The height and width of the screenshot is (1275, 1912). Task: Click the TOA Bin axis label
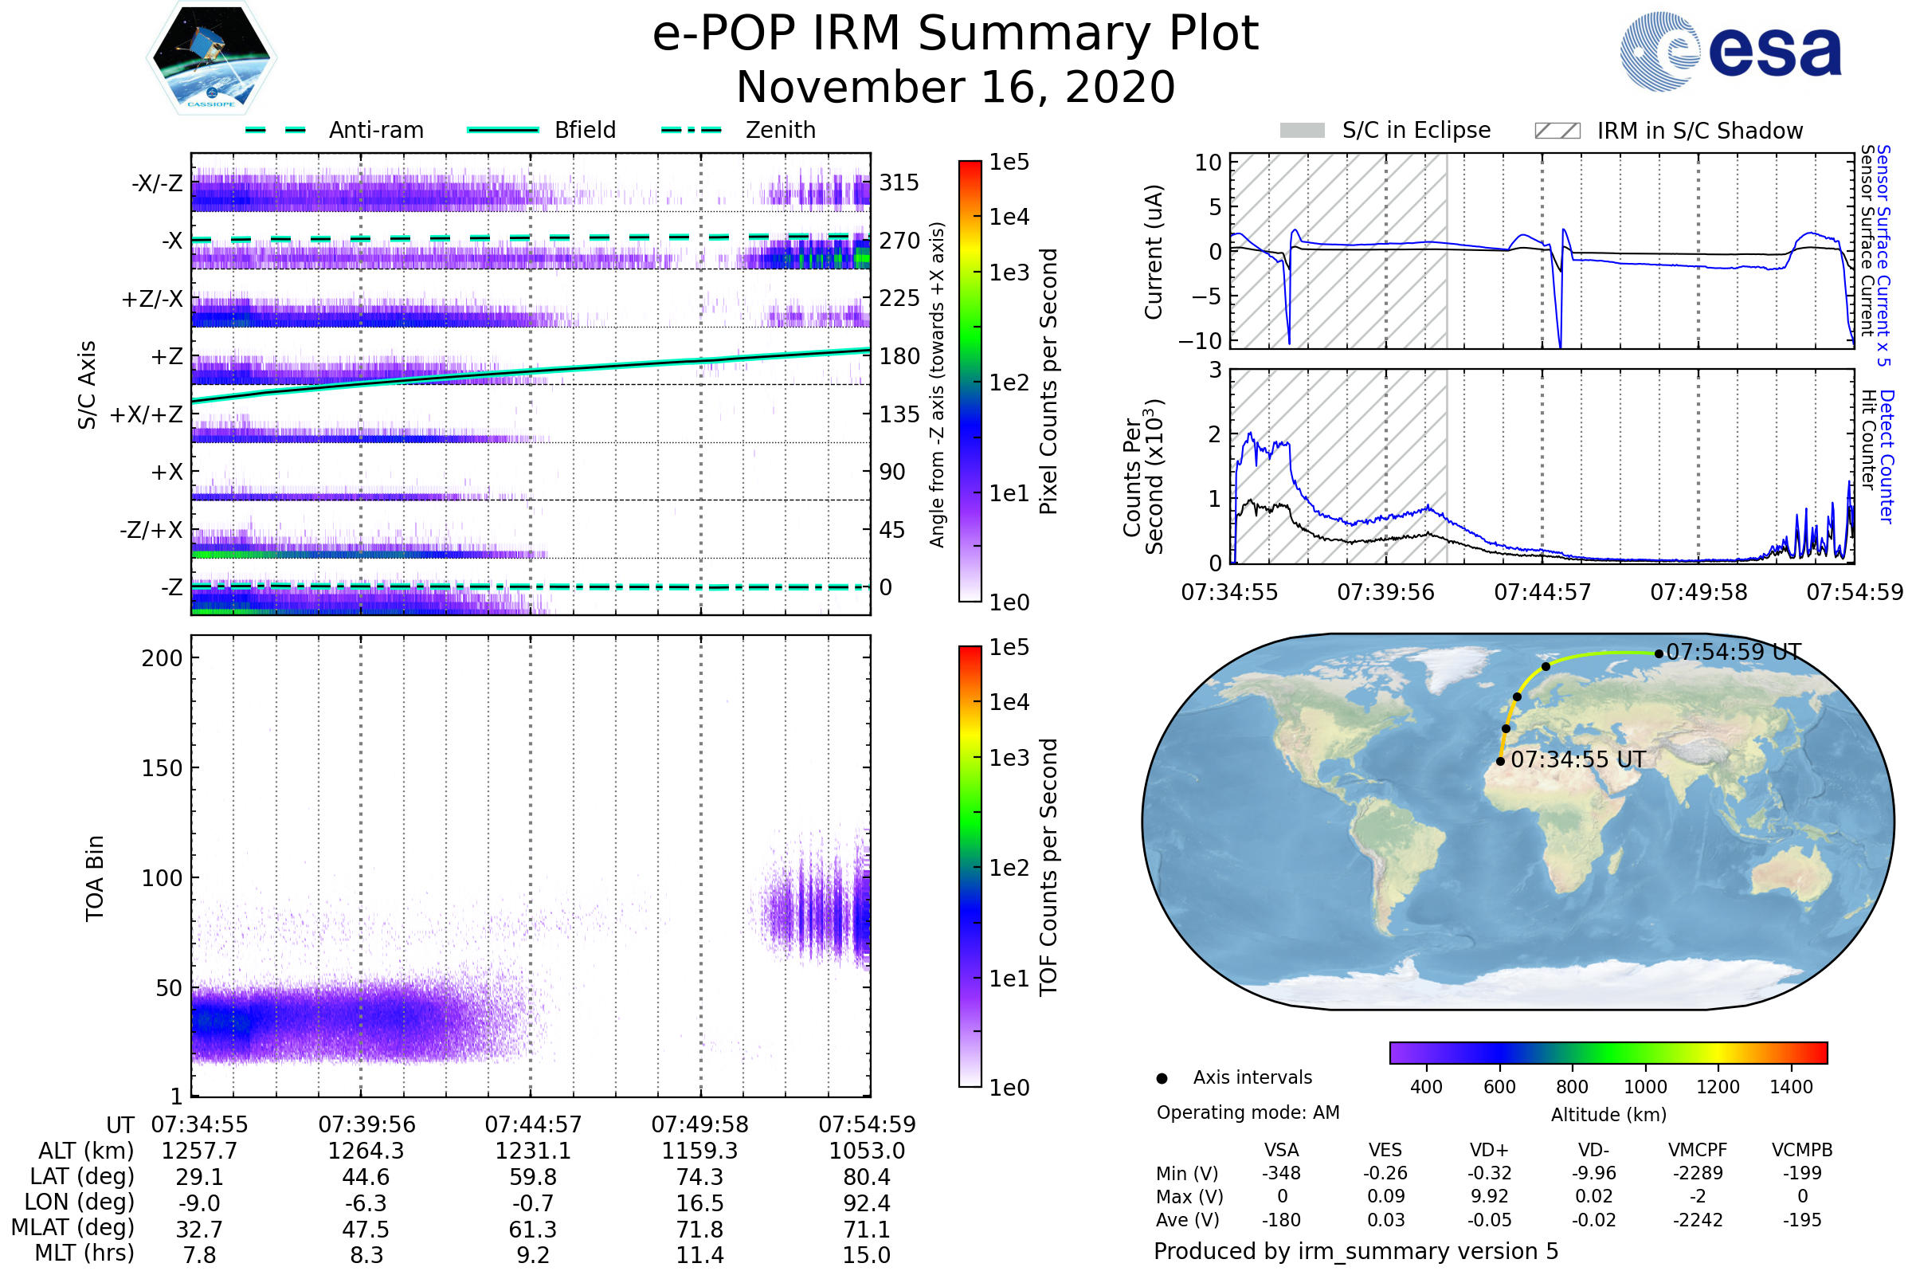point(95,878)
